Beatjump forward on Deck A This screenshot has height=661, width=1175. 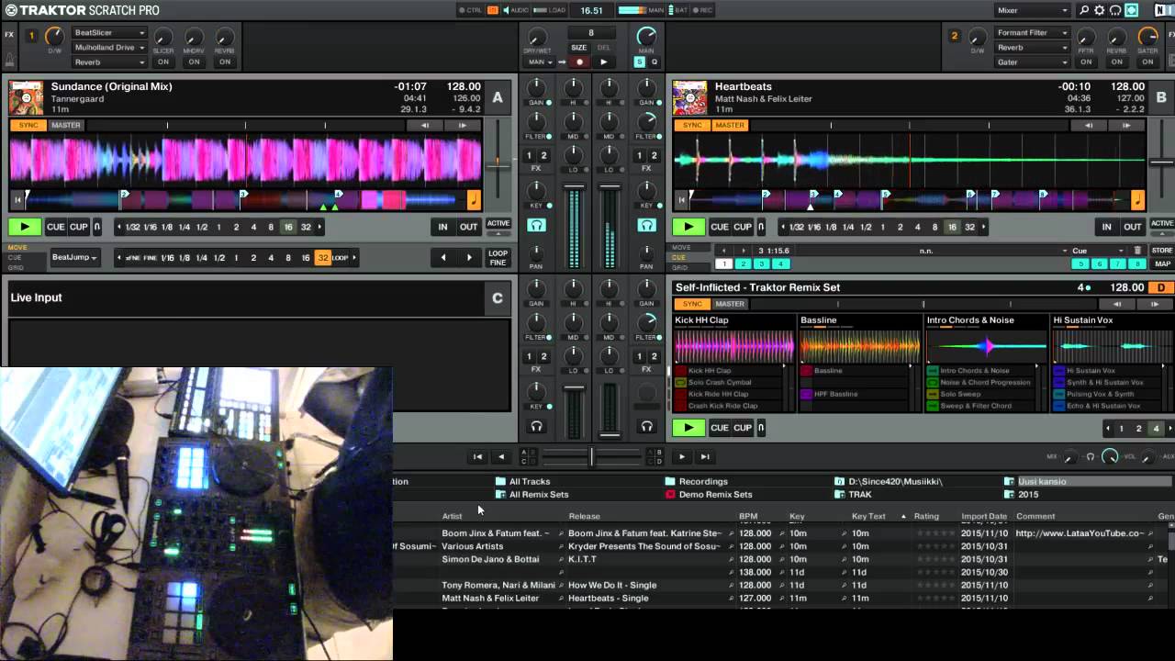[469, 258]
